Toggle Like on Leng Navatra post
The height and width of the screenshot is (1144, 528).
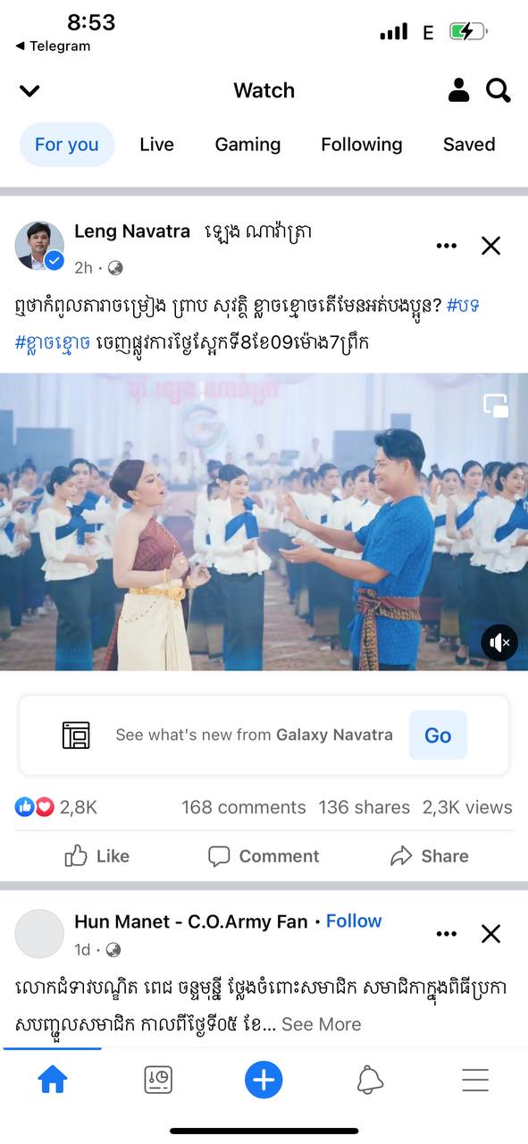(x=97, y=856)
